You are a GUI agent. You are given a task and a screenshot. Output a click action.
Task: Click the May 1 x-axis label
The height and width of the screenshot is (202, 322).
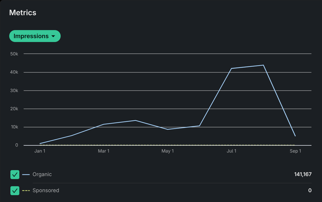pyautogui.click(x=168, y=151)
